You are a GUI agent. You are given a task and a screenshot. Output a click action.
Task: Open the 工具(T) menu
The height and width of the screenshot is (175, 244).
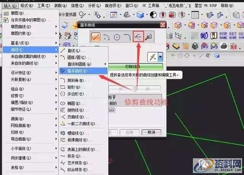coord(43,6)
